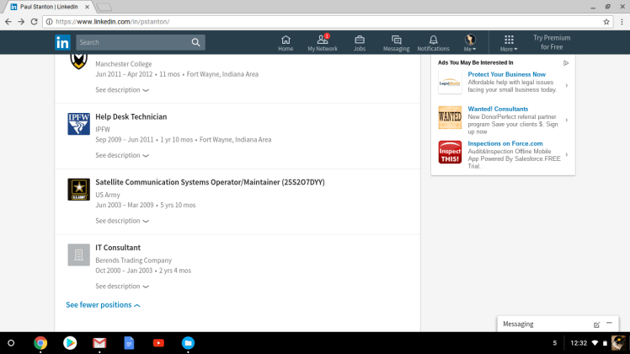This screenshot has height=354, width=630.
Task: Open the Files app from the shelf
Action: coord(188,343)
